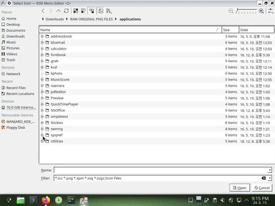Open the Name field history dropdown
The width and height of the screenshot is (275, 206).
[270, 170]
